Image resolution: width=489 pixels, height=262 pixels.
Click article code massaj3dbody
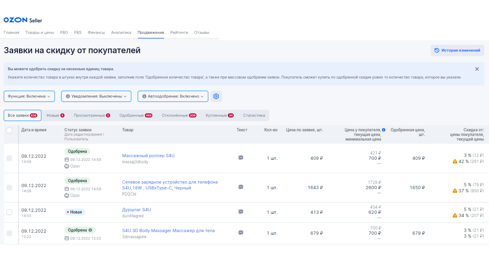[x=135, y=162]
